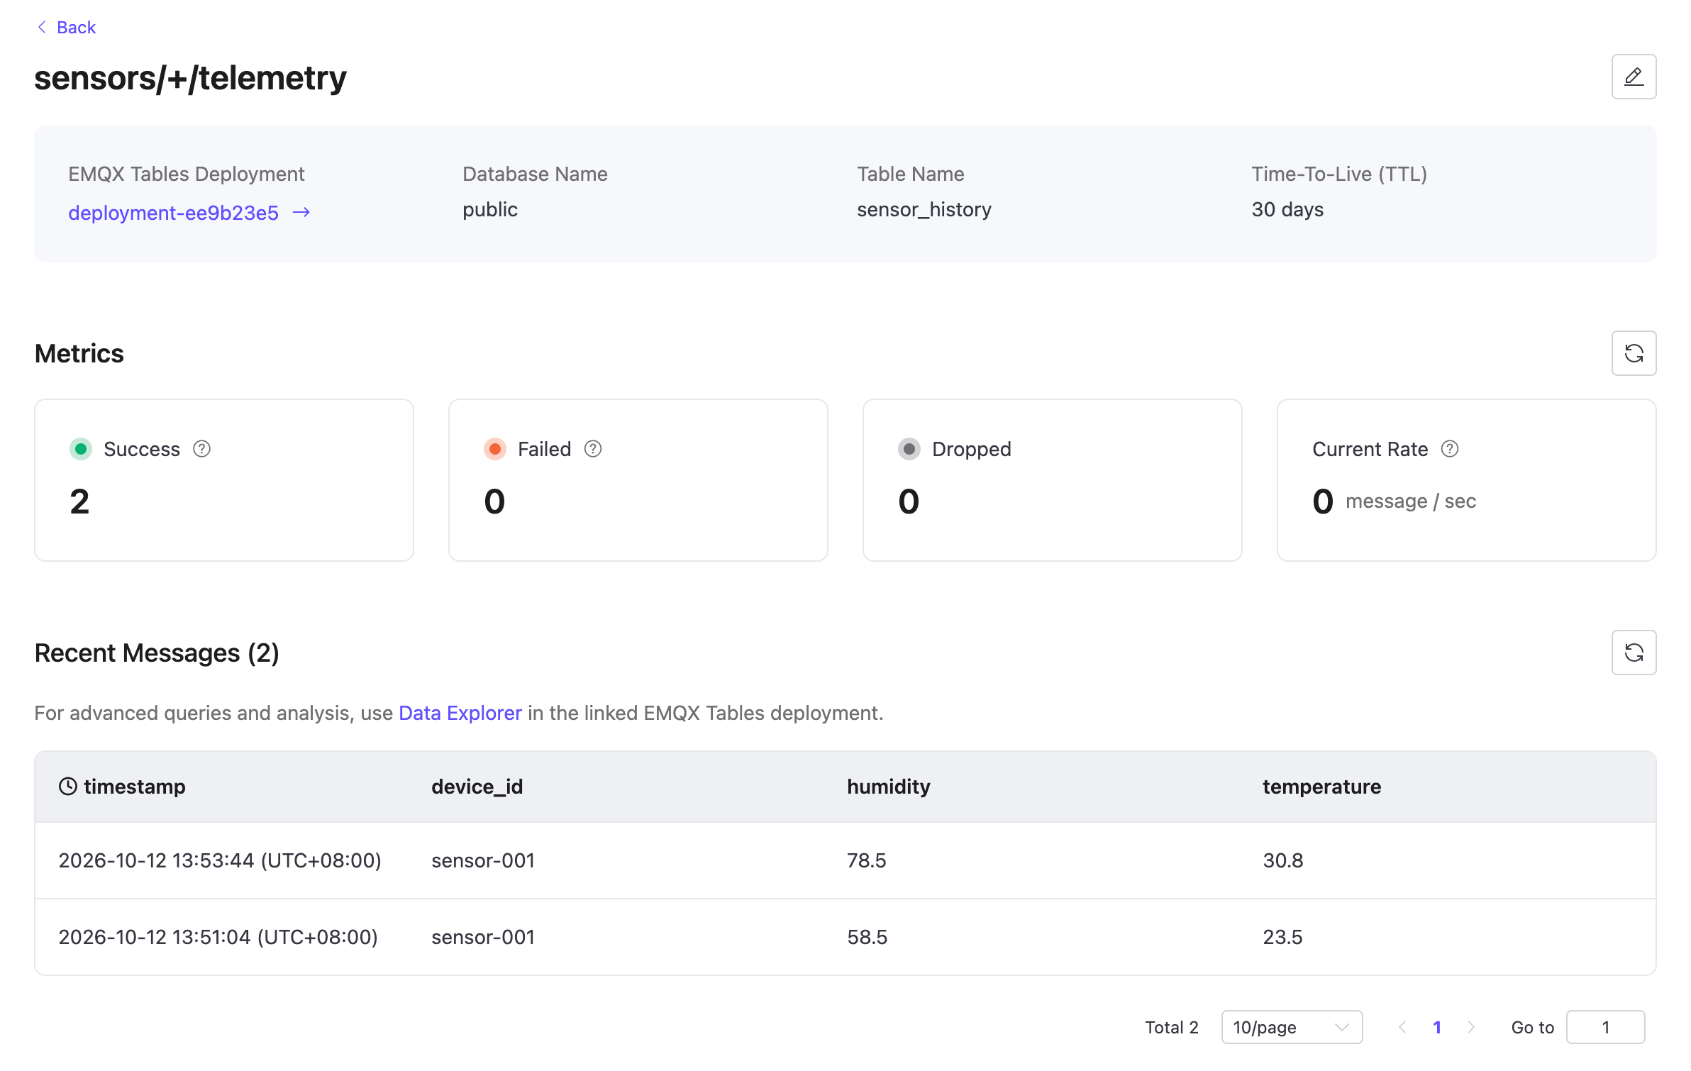Viewport: 1691px width, 1071px height.
Task: Open the deployment-ee9b23e5 link
Action: tap(173, 212)
